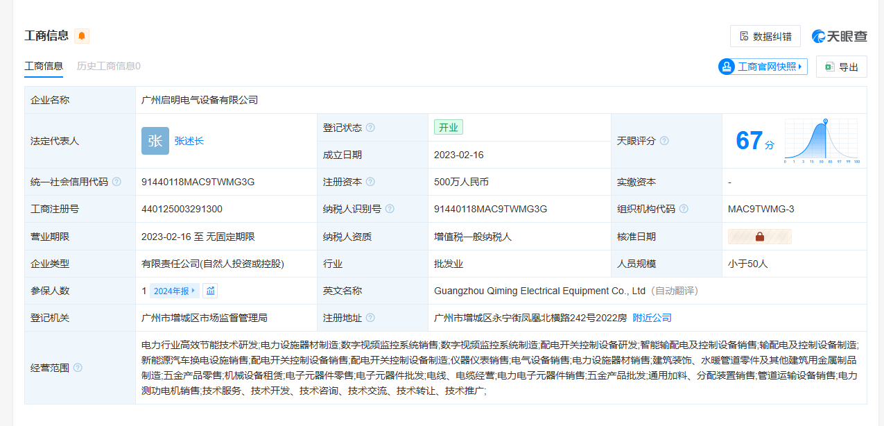Click help icon beside 注册资本
The image size is (884, 426).
[370, 182]
